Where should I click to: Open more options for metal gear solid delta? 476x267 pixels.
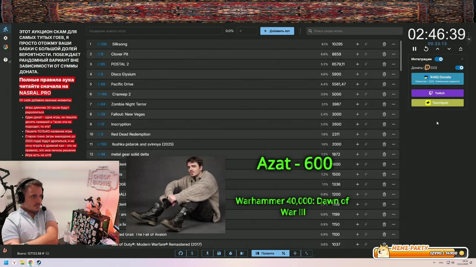(x=393, y=154)
